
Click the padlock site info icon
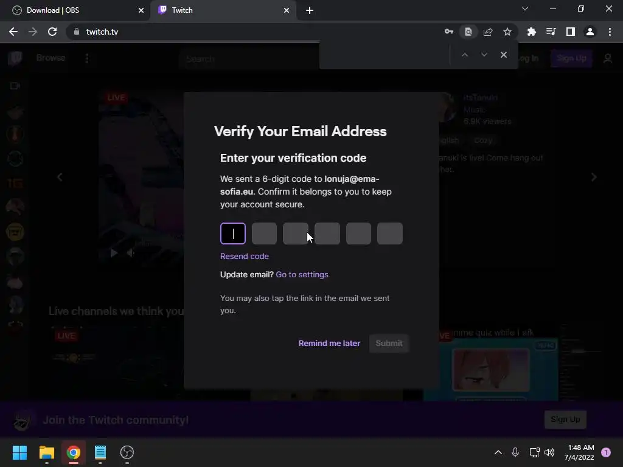pyautogui.click(x=77, y=32)
